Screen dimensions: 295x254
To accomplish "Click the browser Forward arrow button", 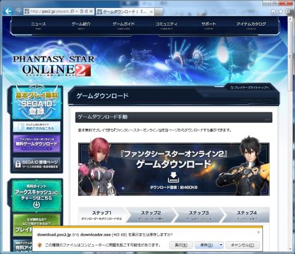I will (18, 11).
